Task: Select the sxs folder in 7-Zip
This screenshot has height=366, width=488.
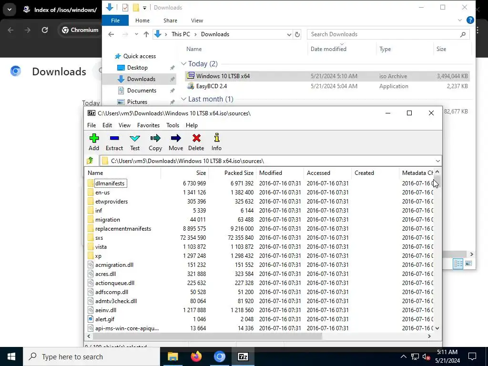Action: click(x=99, y=237)
